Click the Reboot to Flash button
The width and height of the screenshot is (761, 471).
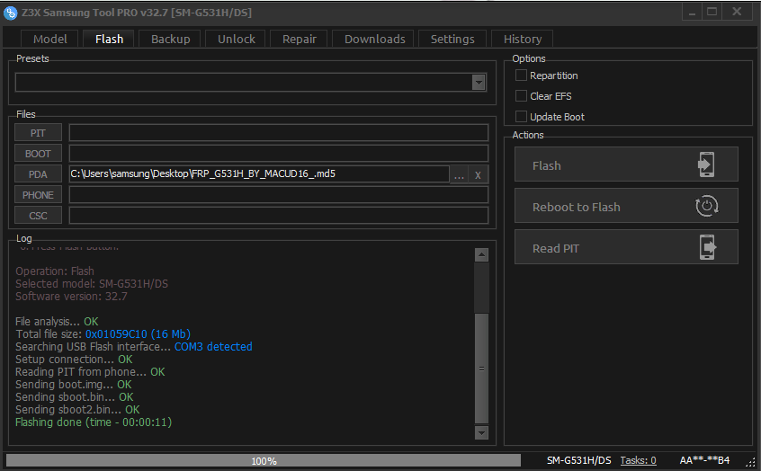tap(626, 206)
